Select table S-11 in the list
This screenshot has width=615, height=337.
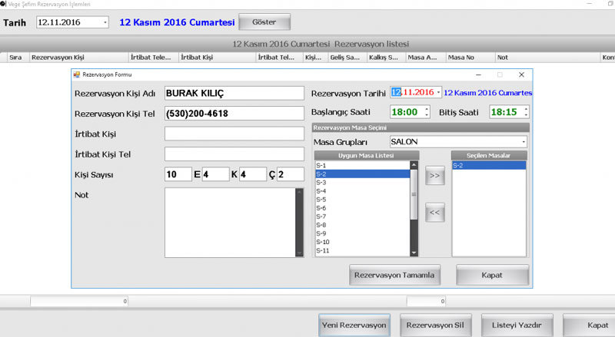tap(362, 251)
